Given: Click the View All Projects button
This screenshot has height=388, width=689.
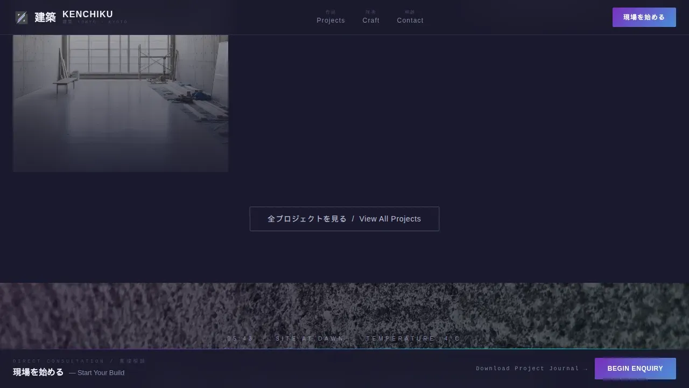Looking at the screenshot, I should [344, 219].
